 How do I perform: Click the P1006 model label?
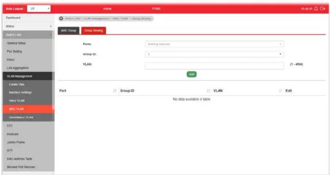(156, 9)
